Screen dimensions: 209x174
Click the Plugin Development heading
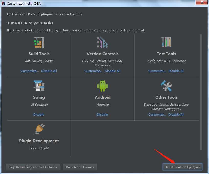tap(39, 141)
